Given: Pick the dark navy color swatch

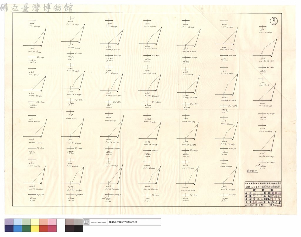Looking at the screenshot, I should click(x=9, y=228).
